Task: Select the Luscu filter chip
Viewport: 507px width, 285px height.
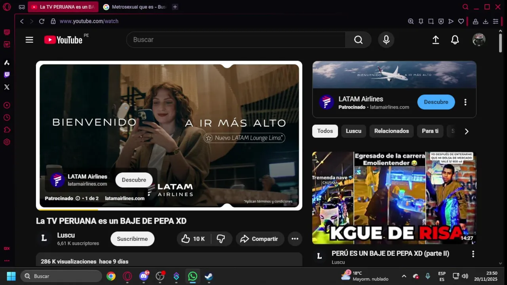Action: 353,131
